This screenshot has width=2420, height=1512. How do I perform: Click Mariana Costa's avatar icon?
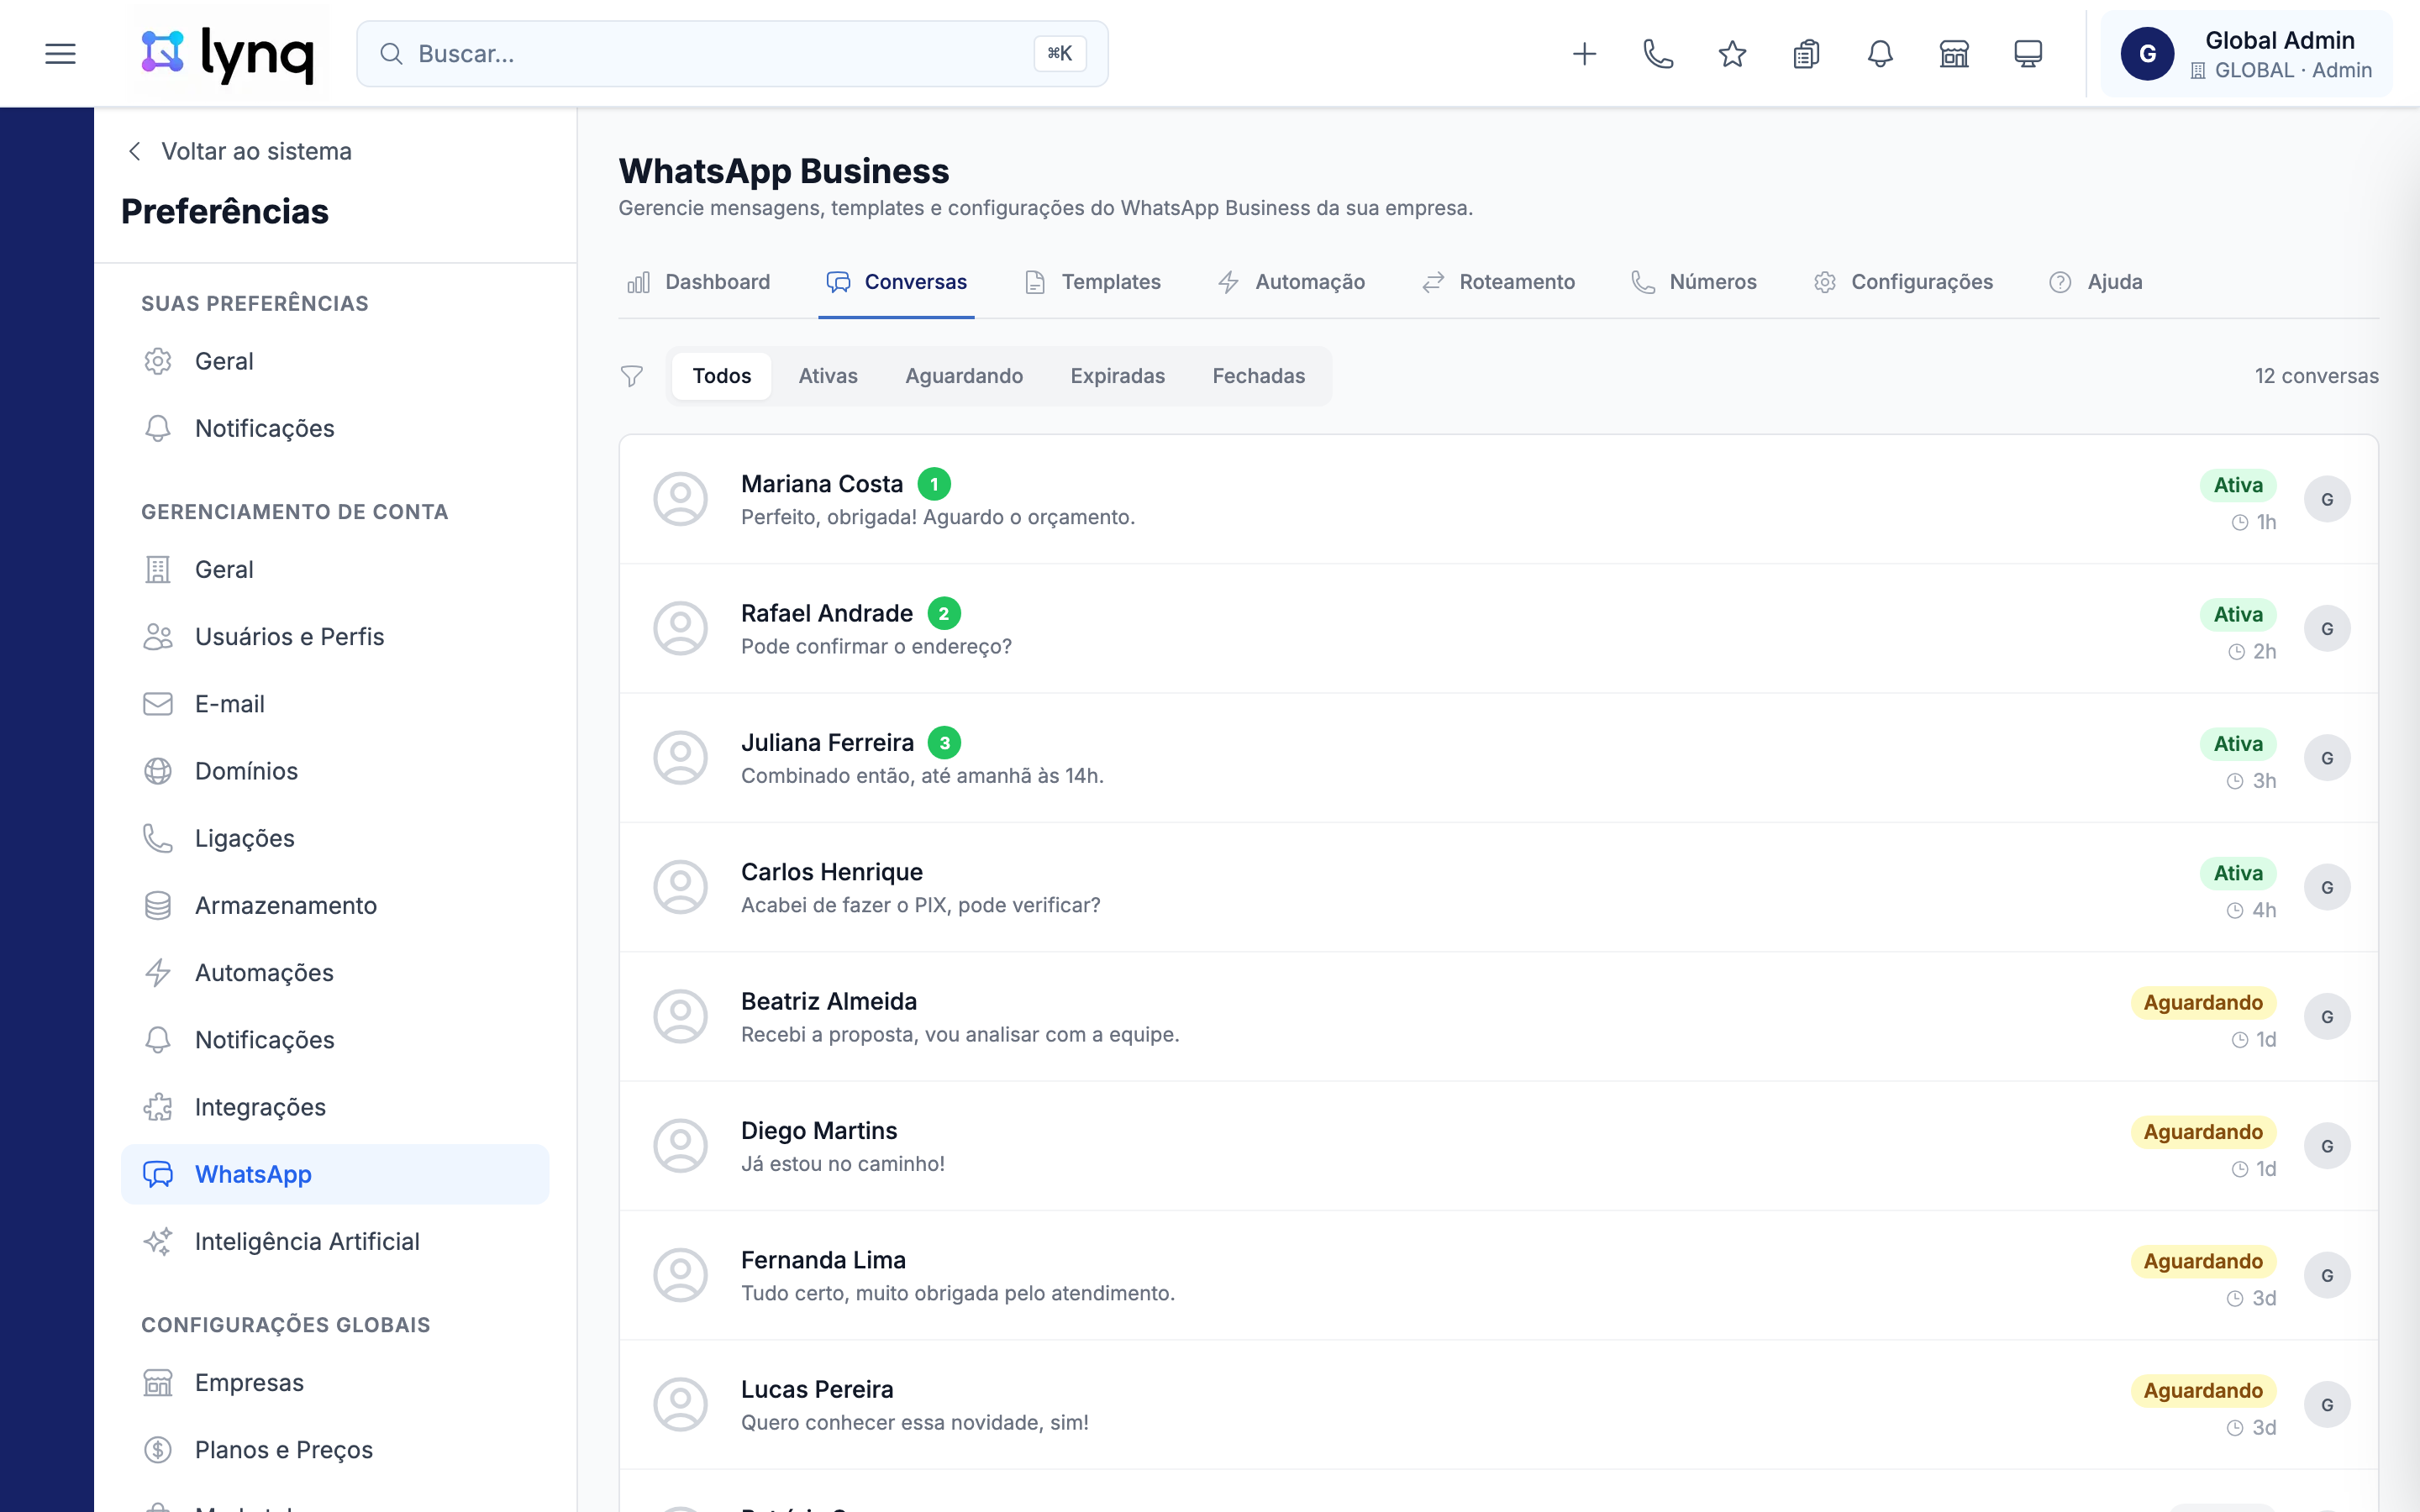pos(681,499)
